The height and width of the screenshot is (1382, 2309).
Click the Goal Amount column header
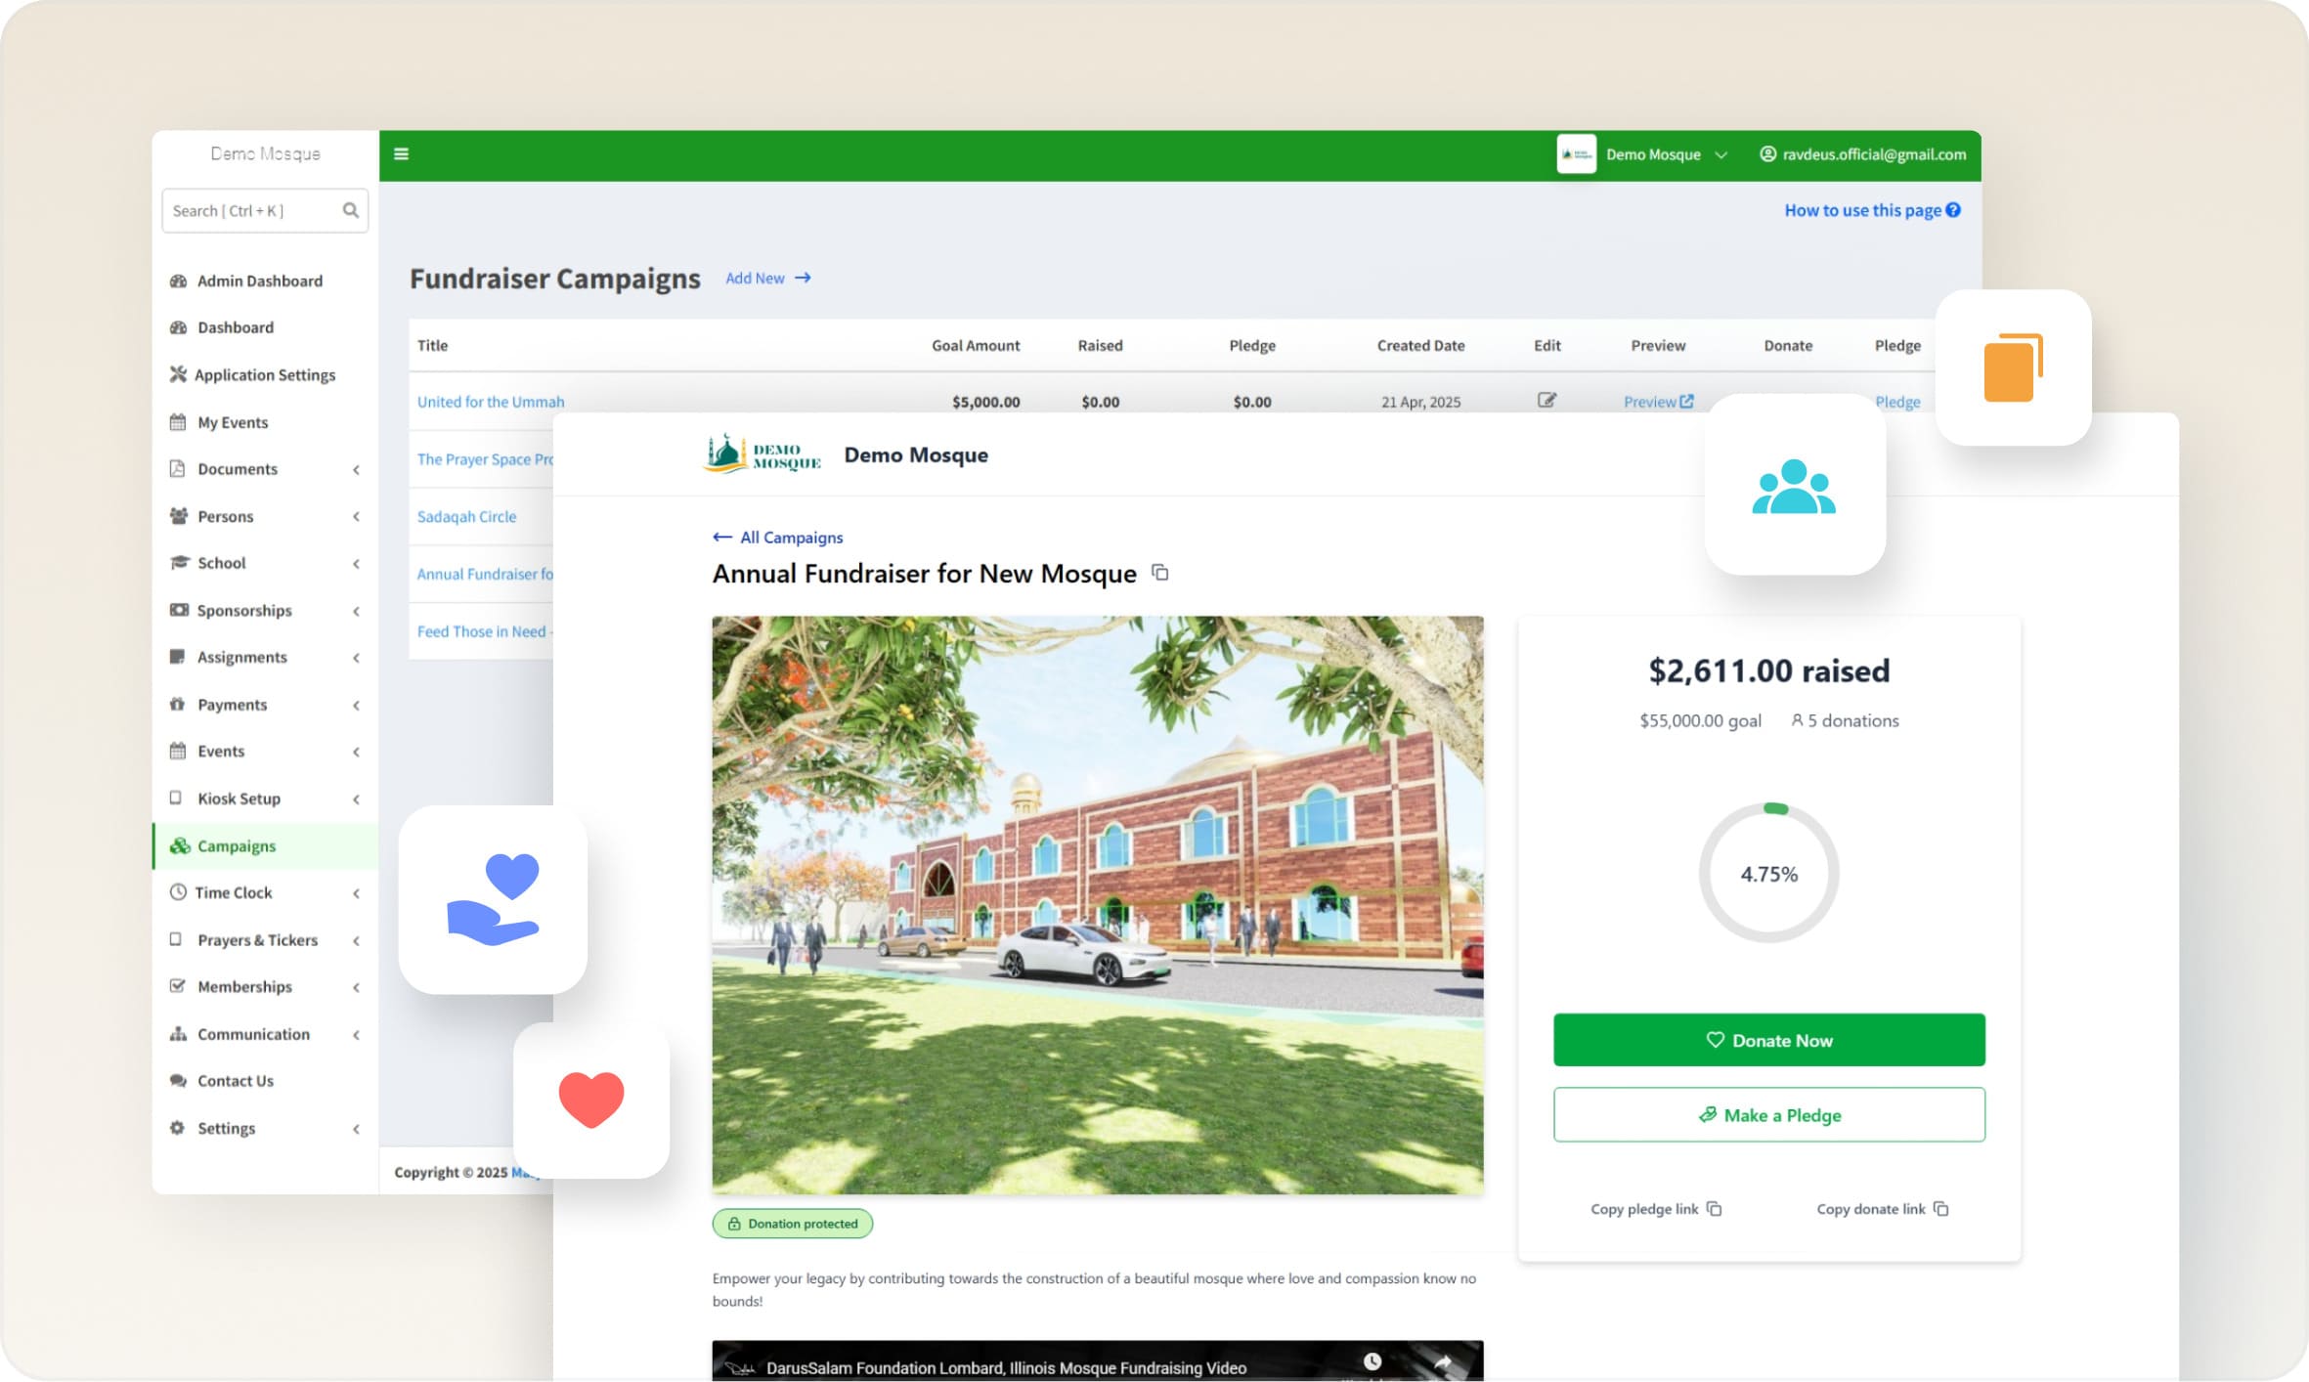[975, 345]
